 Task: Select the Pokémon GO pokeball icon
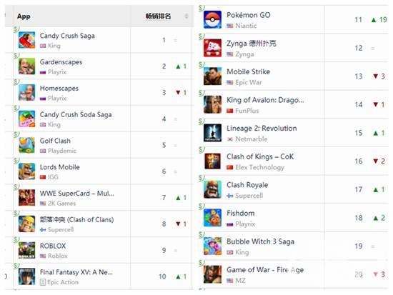[x=212, y=19]
